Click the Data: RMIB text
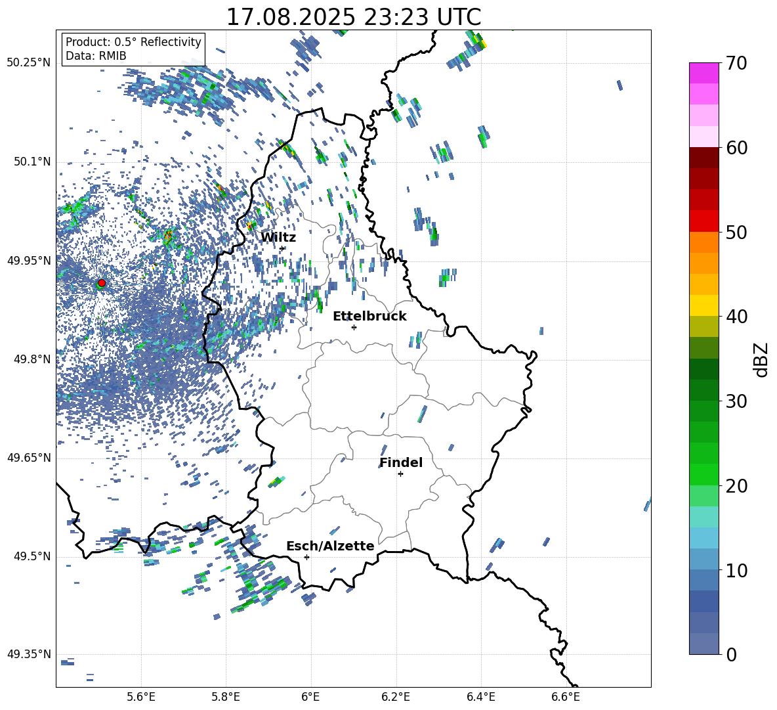Screen dimensions: 777x710 96,56
